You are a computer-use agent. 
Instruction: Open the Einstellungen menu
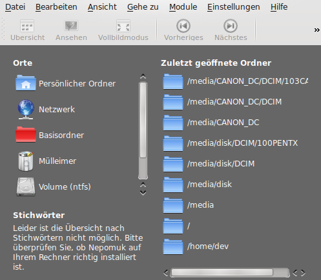point(234,7)
